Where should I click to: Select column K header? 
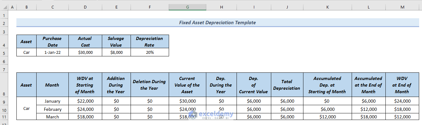coord(328,7)
